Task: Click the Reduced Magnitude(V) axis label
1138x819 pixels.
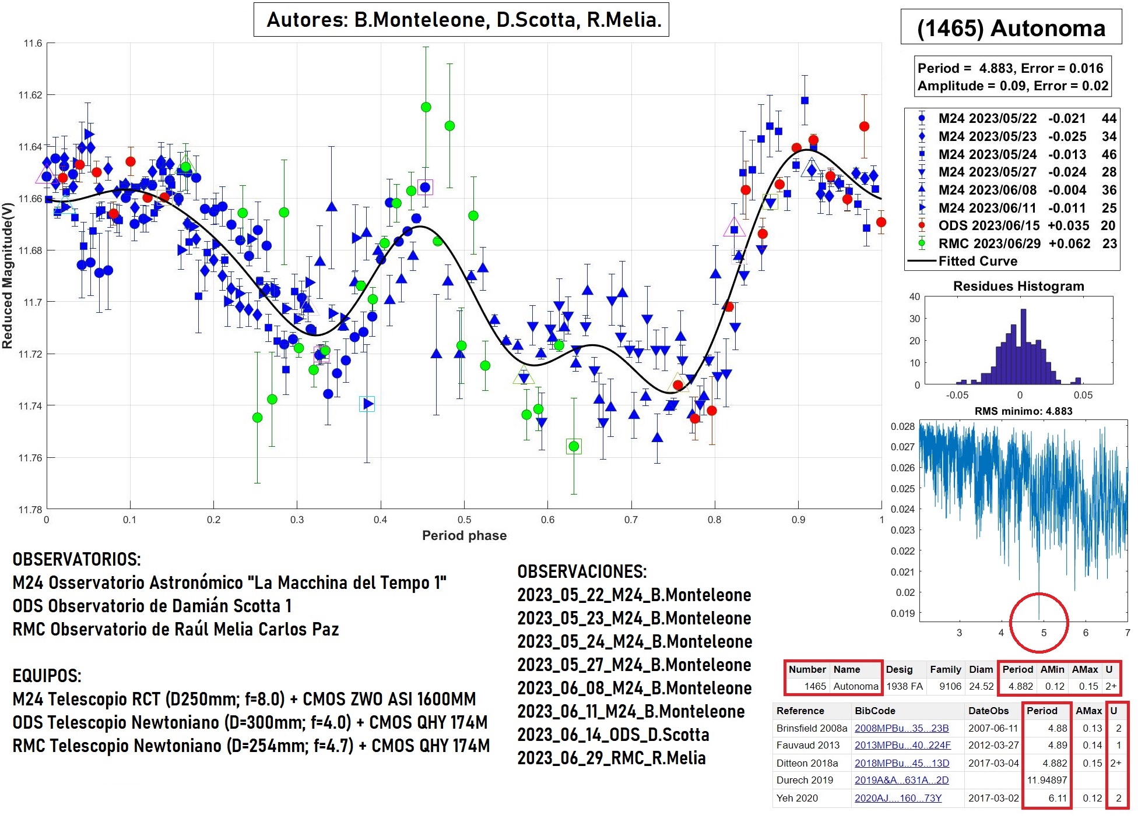Action: tap(7, 276)
